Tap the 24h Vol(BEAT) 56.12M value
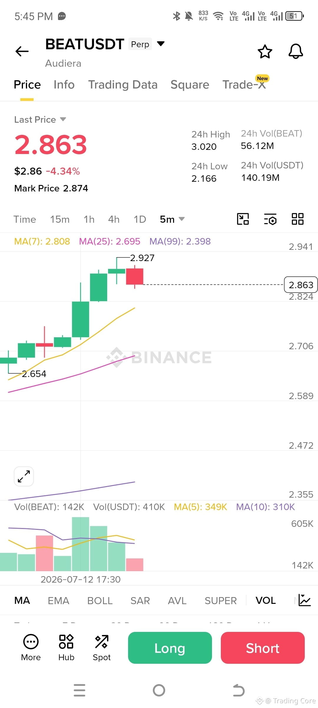The height and width of the screenshot is (708, 318). 257,146
